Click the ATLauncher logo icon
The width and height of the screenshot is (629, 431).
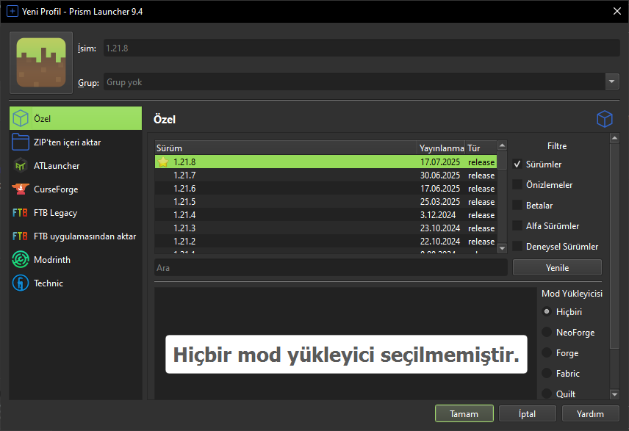point(21,165)
